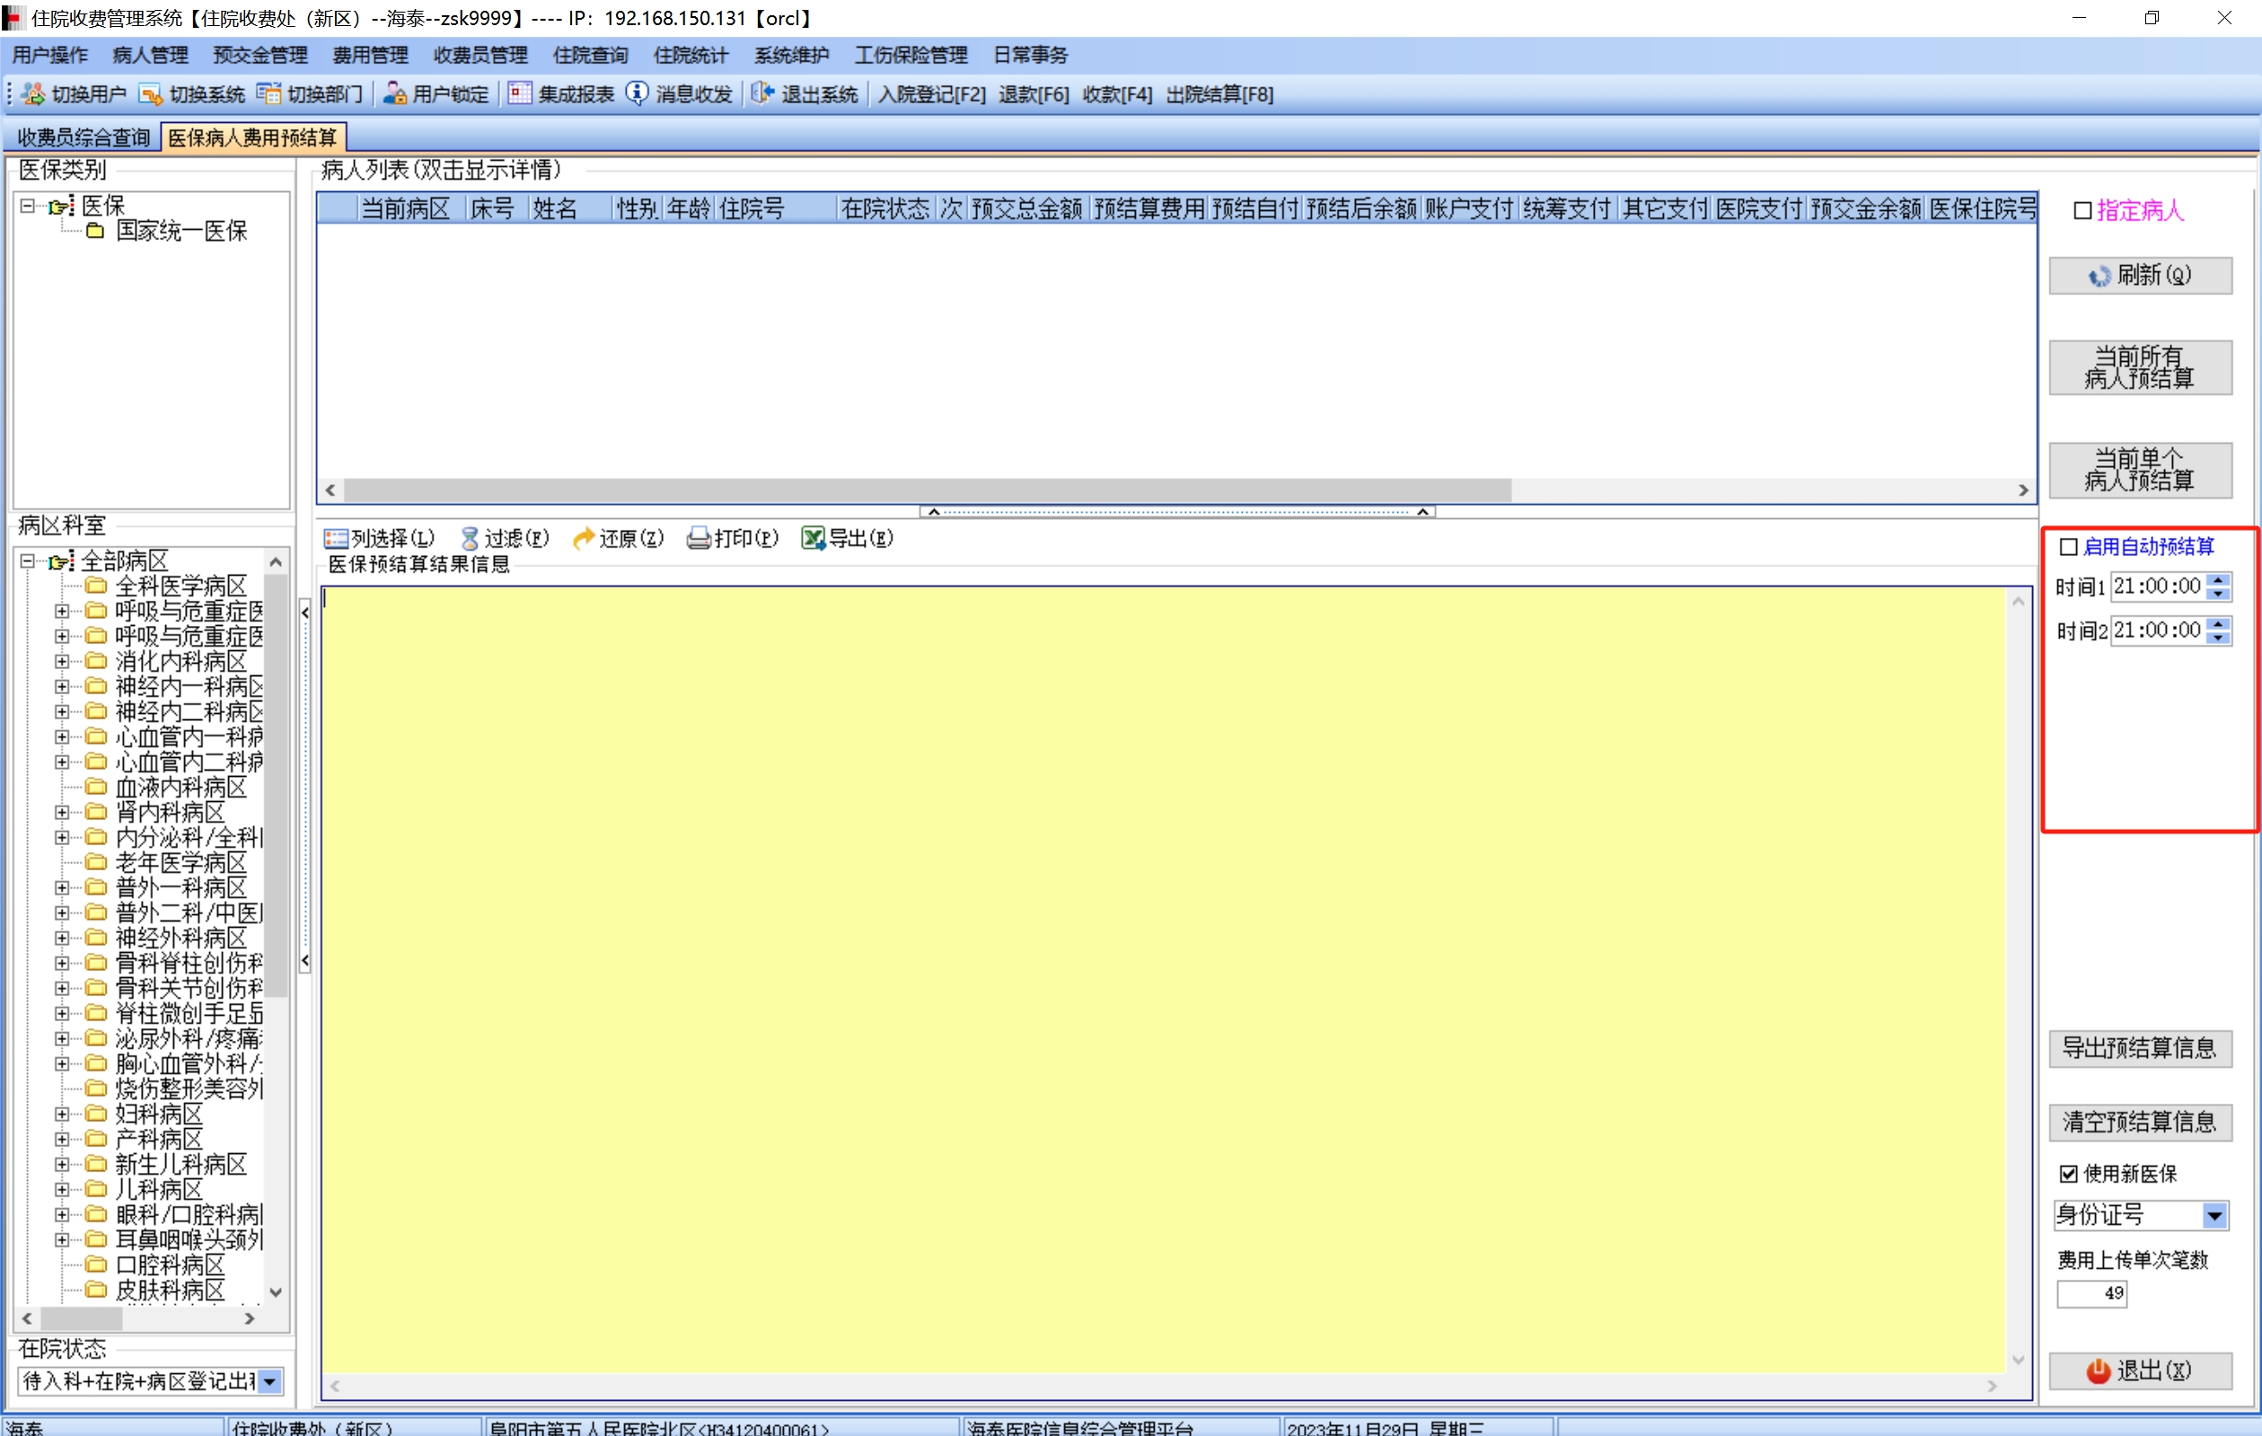Image resolution: width=2262 pixels, height=1436 pixels.
Task: Click the 切换系统 switch system icon
Action: coord(150,94)
